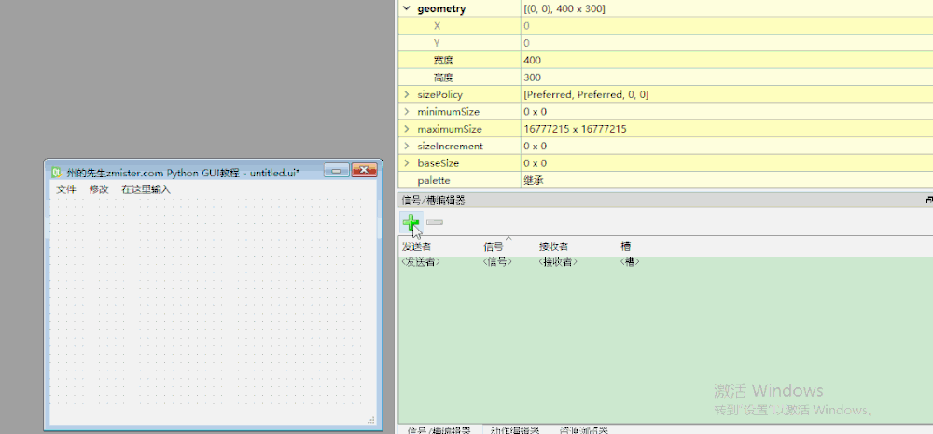Click the 高度 value 300

(x=727, y=77)
